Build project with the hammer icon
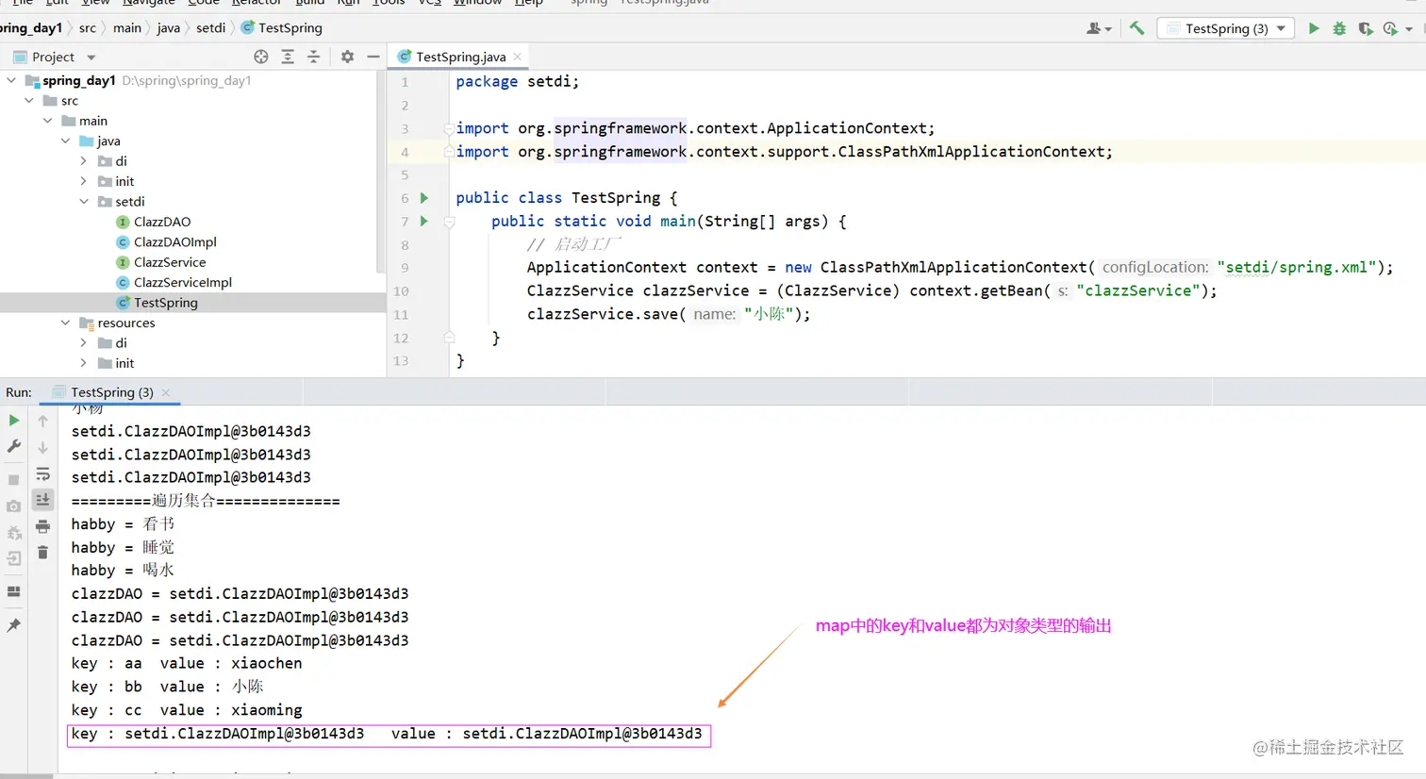This screenshot has height=779, width=1426. pyautogui.click(x=1136, y=28)
